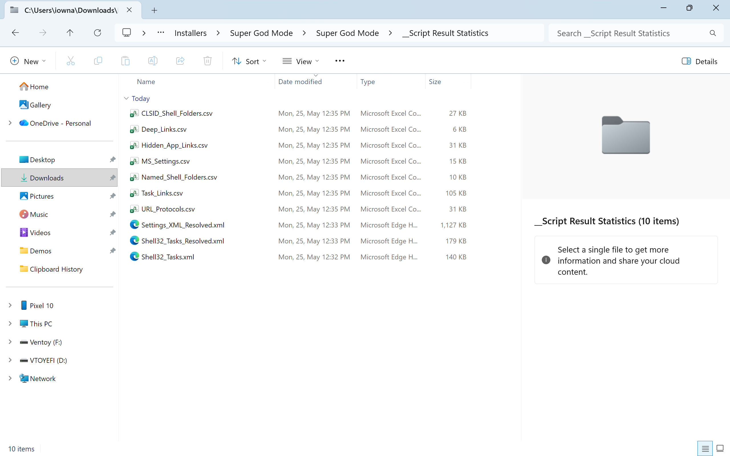Refresh the current folder view
This screenshot has width=730, height=456.
[98, 32]
